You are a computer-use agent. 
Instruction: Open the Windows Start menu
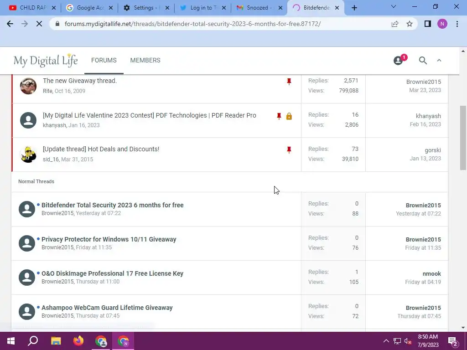click(x=11, y=341)
